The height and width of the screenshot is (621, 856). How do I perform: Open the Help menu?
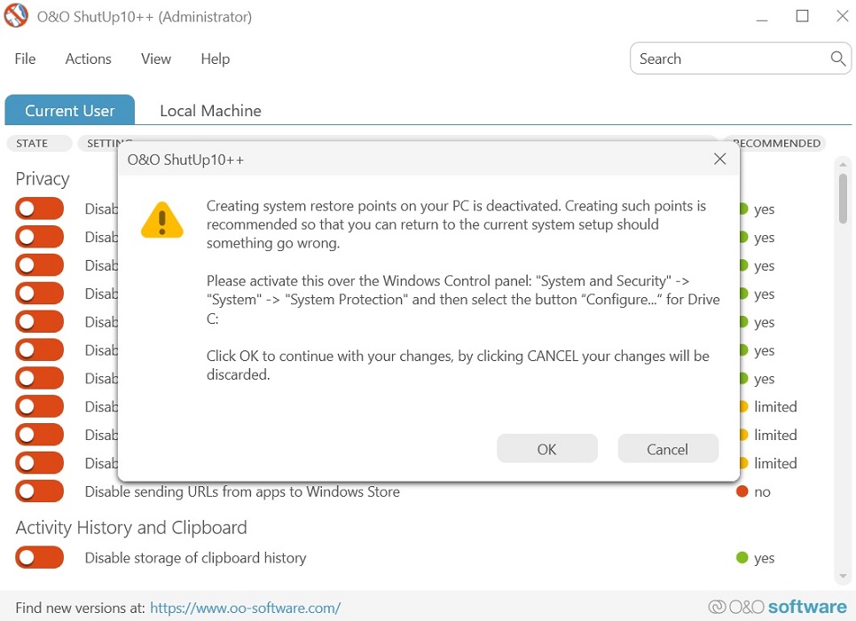click(215, 59)
